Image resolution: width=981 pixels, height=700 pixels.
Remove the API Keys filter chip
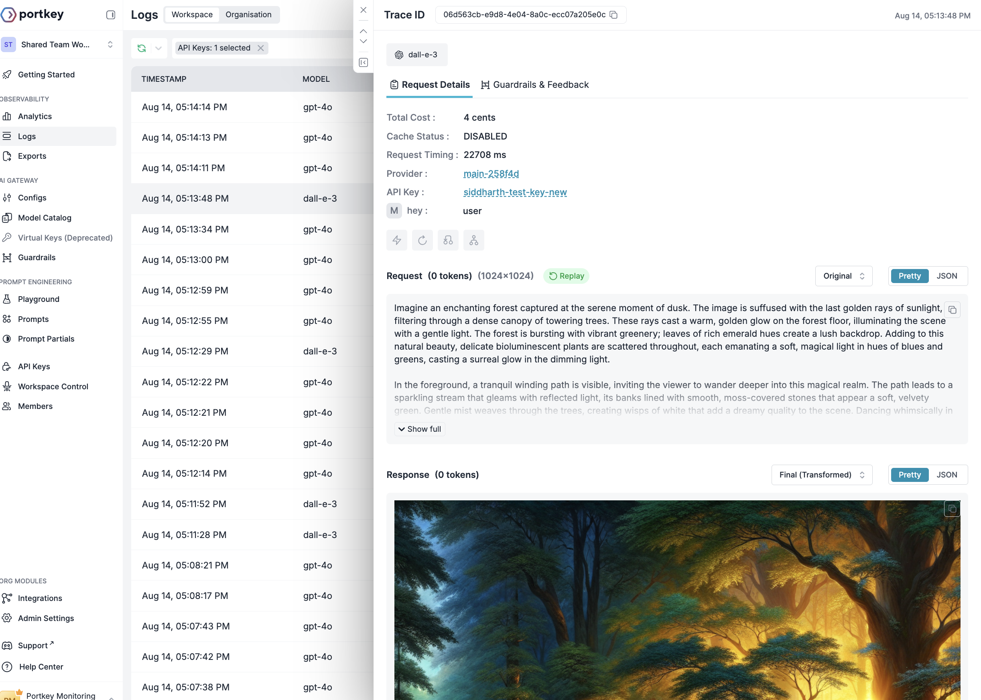pyautogui.click(x=260, y=48)
